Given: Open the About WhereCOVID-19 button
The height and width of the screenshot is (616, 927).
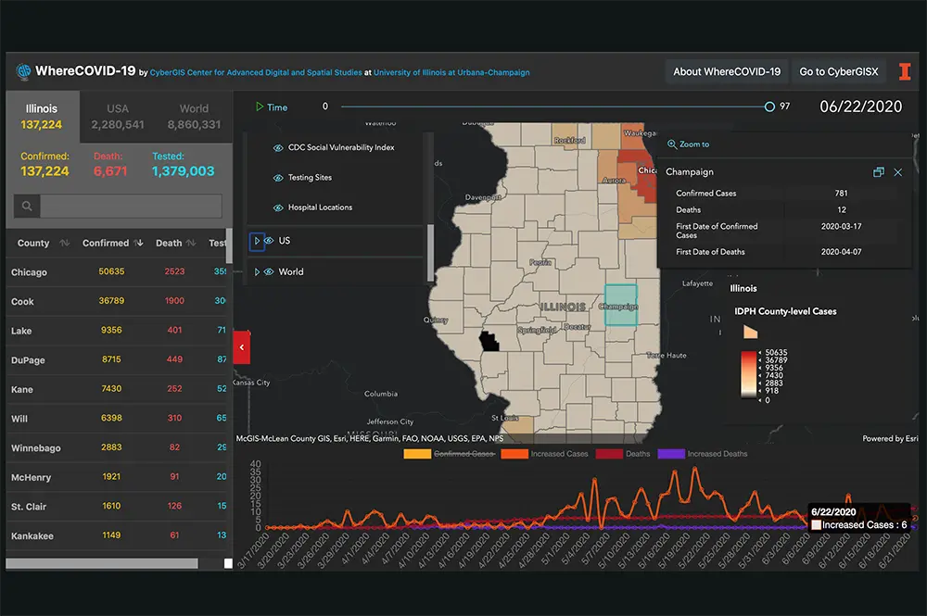Looking at the screenshot, I should 726,71.
